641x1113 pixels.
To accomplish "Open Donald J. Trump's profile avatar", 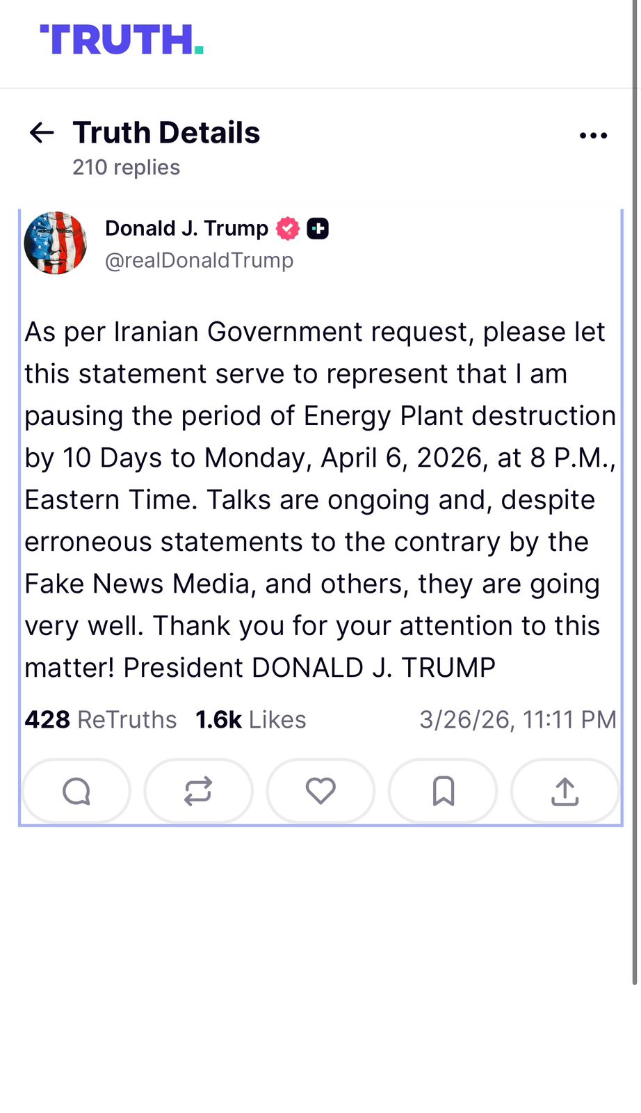I will click(x=56, y=243).
